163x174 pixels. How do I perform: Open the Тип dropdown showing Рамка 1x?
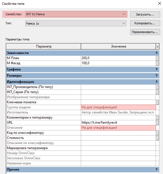point(76,23)
